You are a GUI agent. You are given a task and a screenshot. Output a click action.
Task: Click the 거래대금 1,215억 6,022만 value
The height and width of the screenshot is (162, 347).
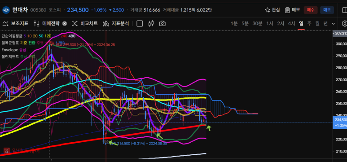click(x=196, y=10)
